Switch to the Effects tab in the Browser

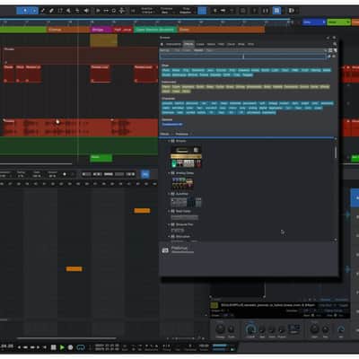[188, 44]
